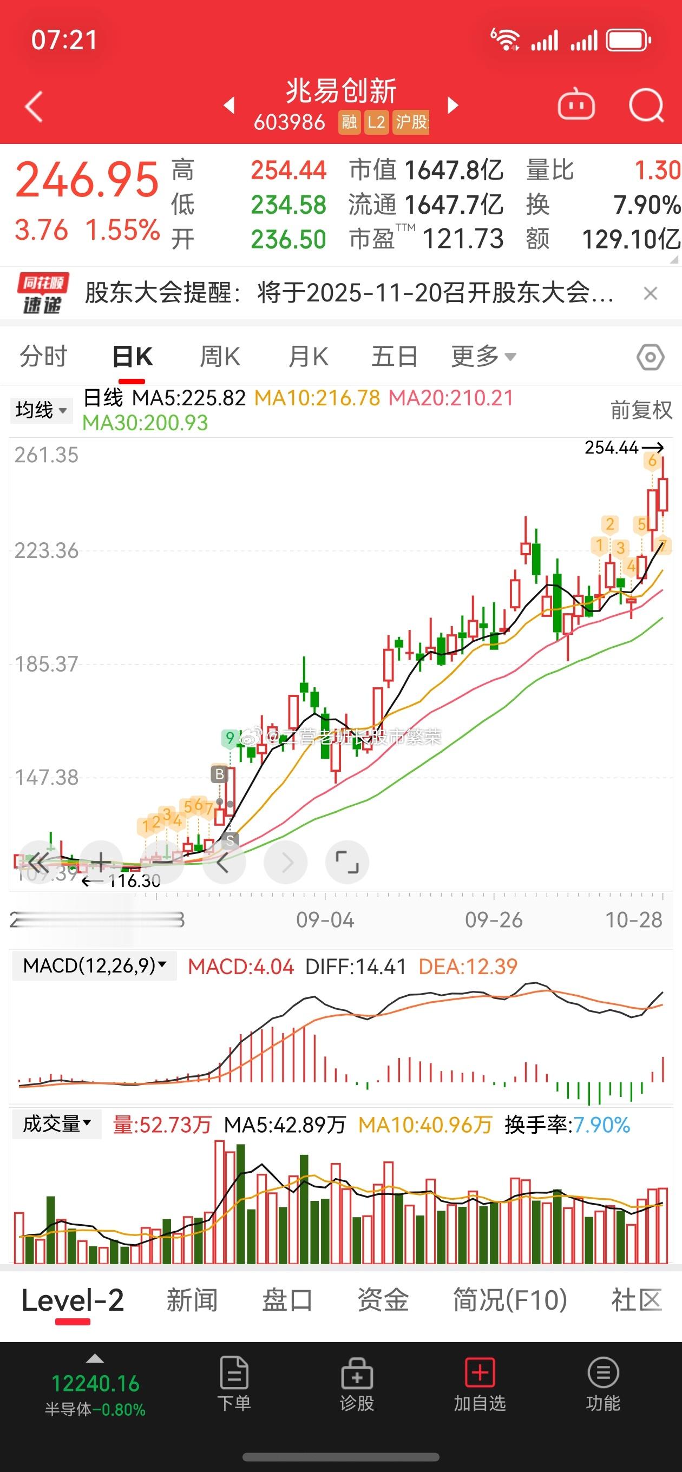The width and height of the screenshot is (682, 1472).
Task: Open the 半导体 sector index 12240.16
Action: point(95,1395)
